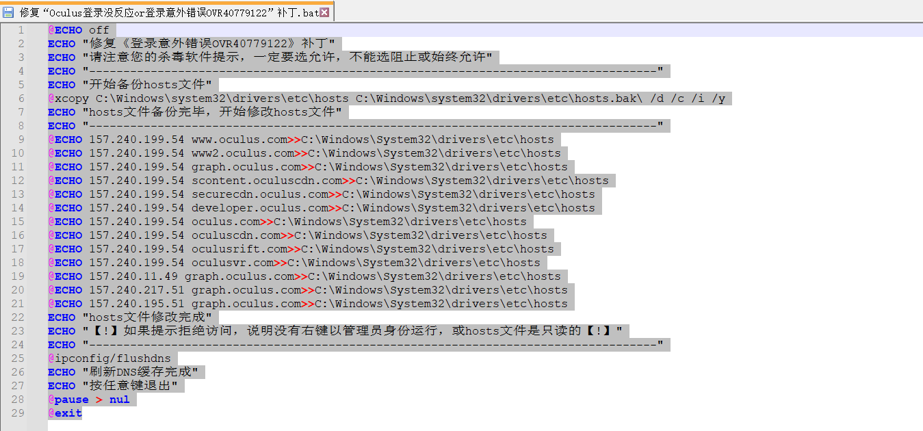Click the 157.240.195.51 graph.oculus.com entry
Viewport: 923px width, 431px height.
click(308, 304)
